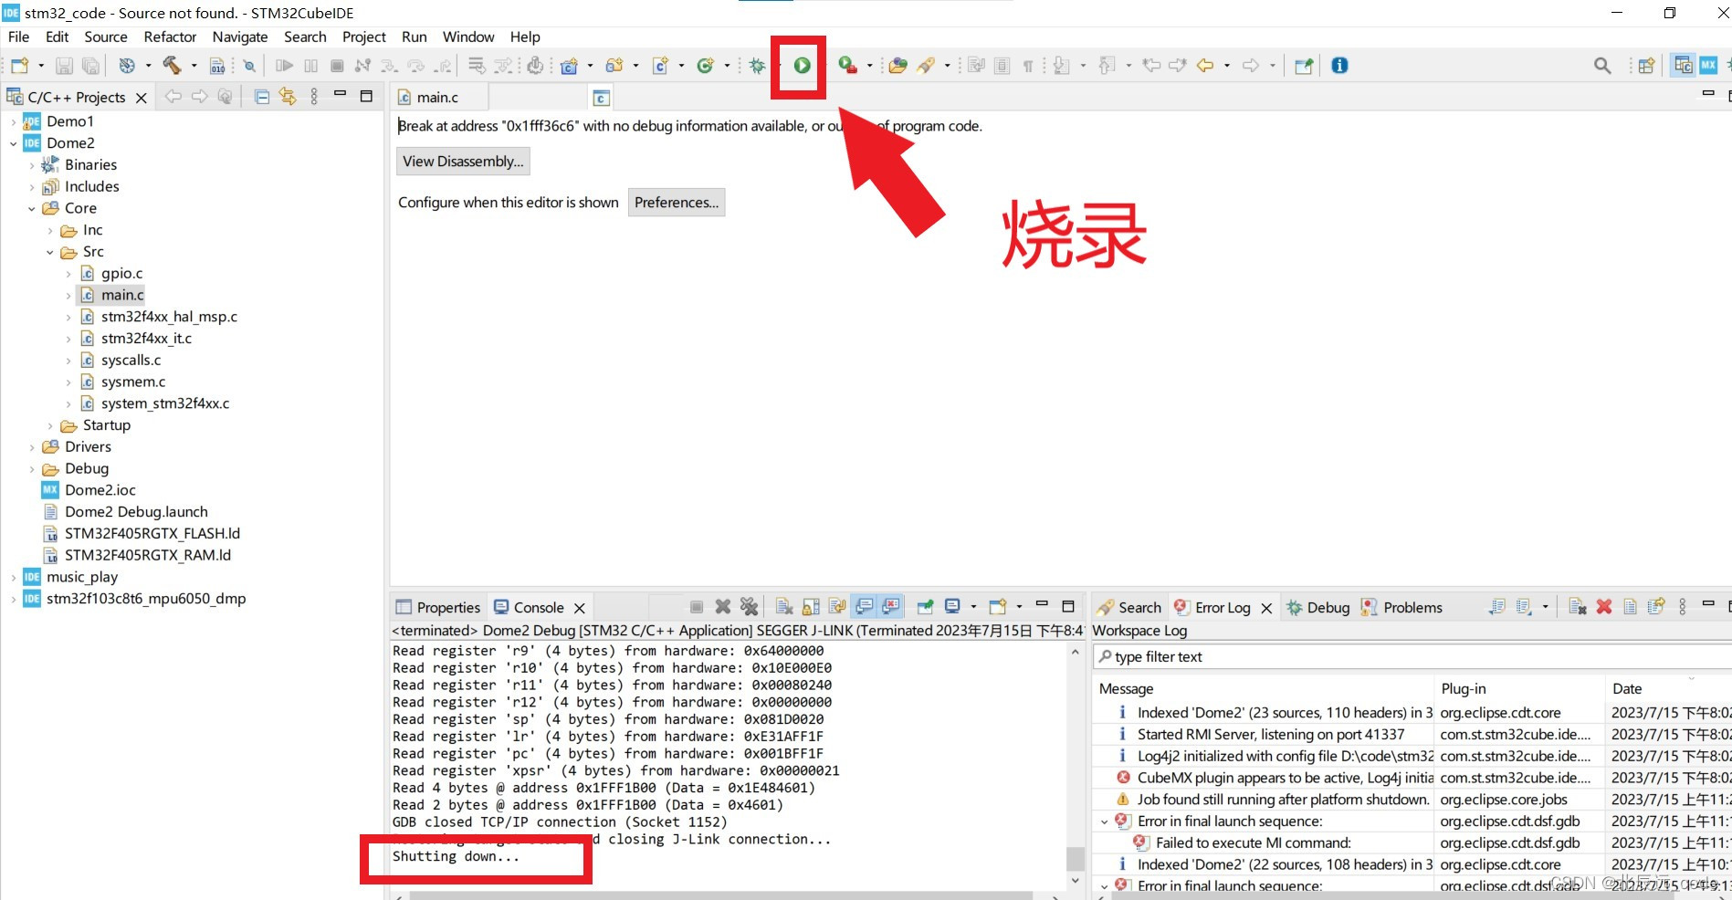The height and width of the screenshot is (900, 1732).
Task: Open the Run menu
Action: point(415,37)
